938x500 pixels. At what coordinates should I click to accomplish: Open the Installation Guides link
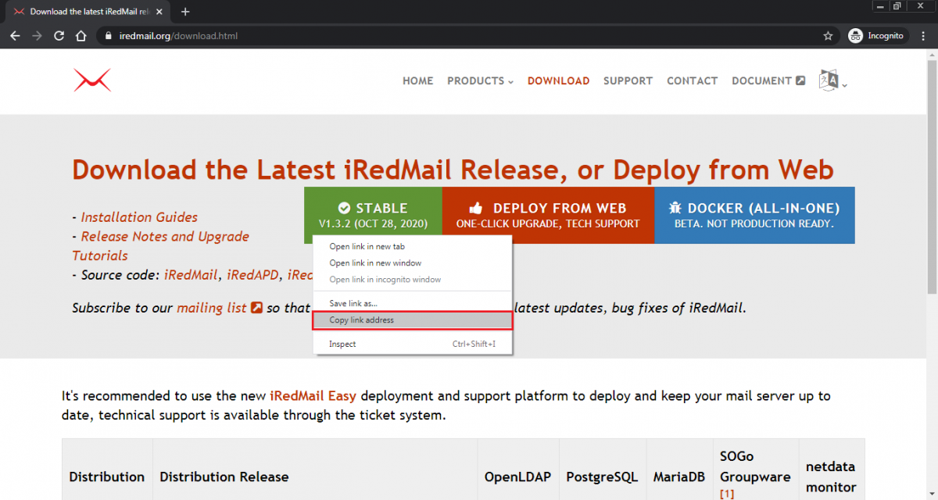(138, 216)
